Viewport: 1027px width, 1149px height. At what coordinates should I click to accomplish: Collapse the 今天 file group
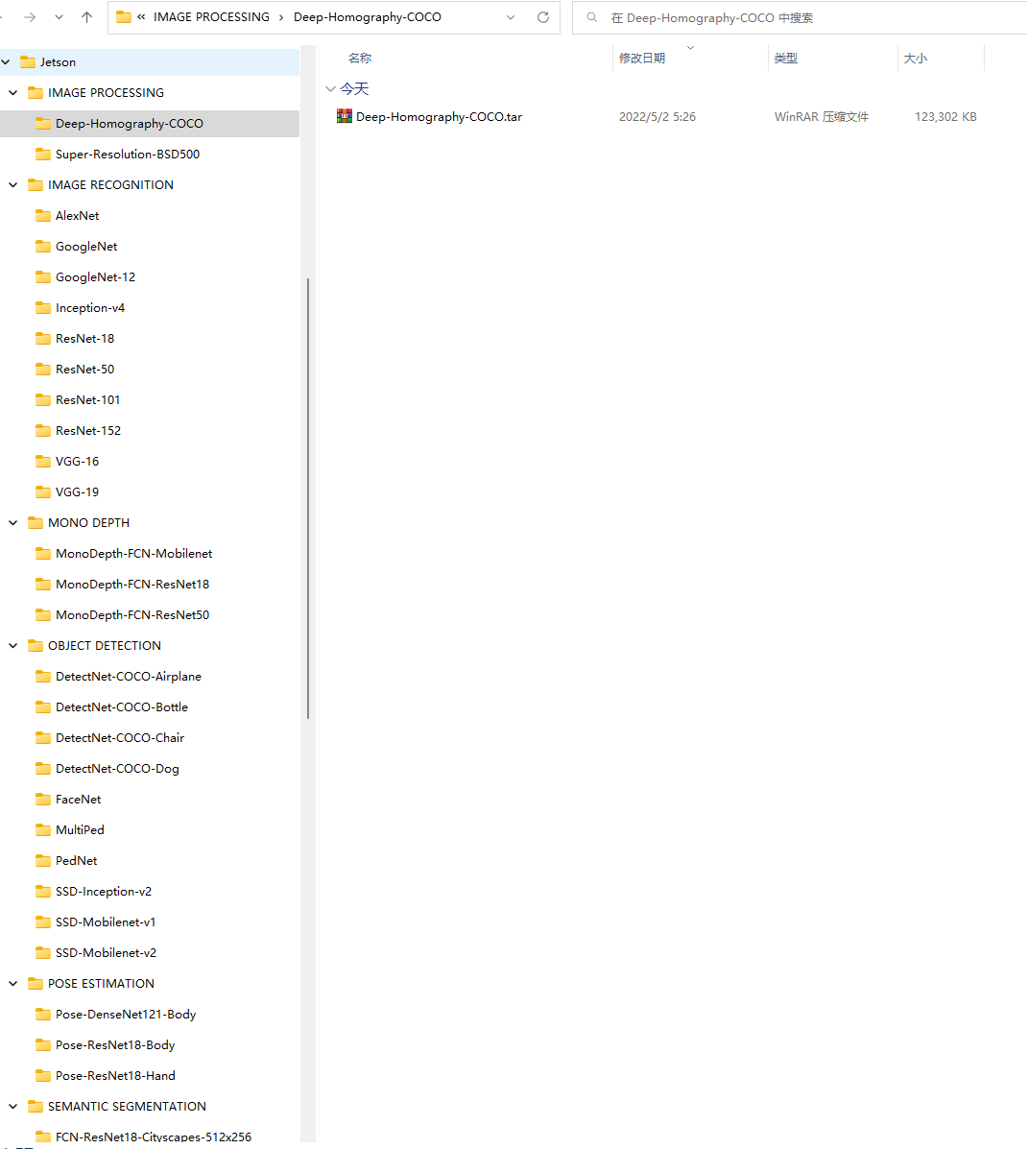coord(330,88)
